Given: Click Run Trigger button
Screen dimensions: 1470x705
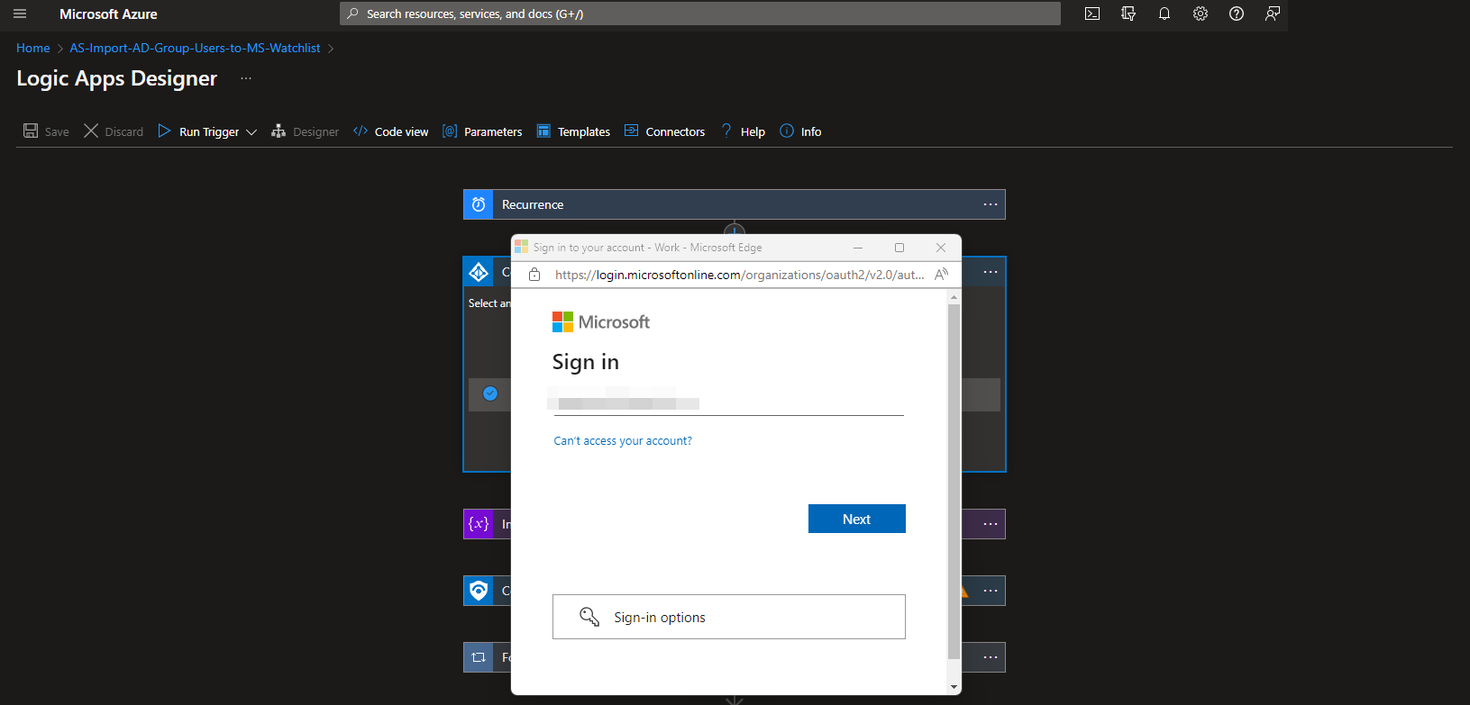Looking at the screenshot, I should [x=198, y=131].
